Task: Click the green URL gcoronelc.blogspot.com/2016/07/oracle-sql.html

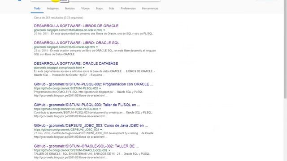Action: click(65, 47)
